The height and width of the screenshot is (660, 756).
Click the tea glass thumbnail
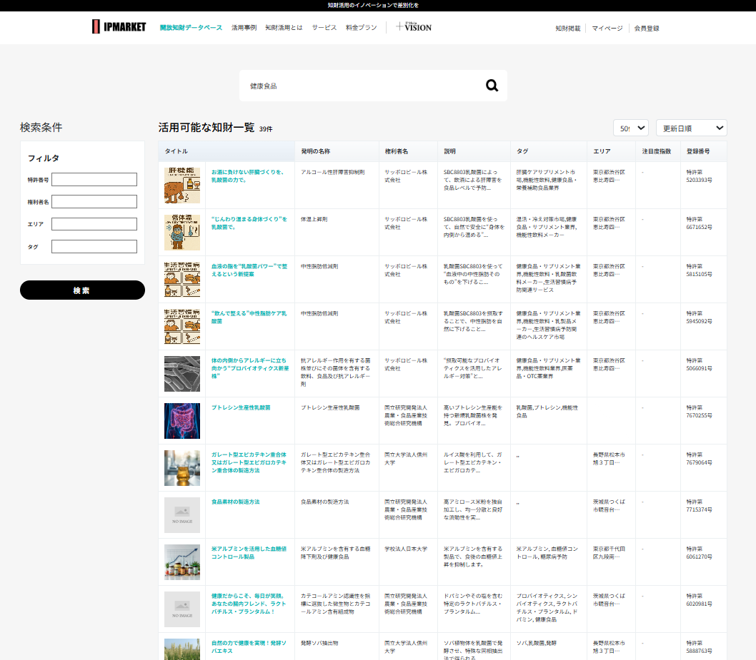pos(181,468)
